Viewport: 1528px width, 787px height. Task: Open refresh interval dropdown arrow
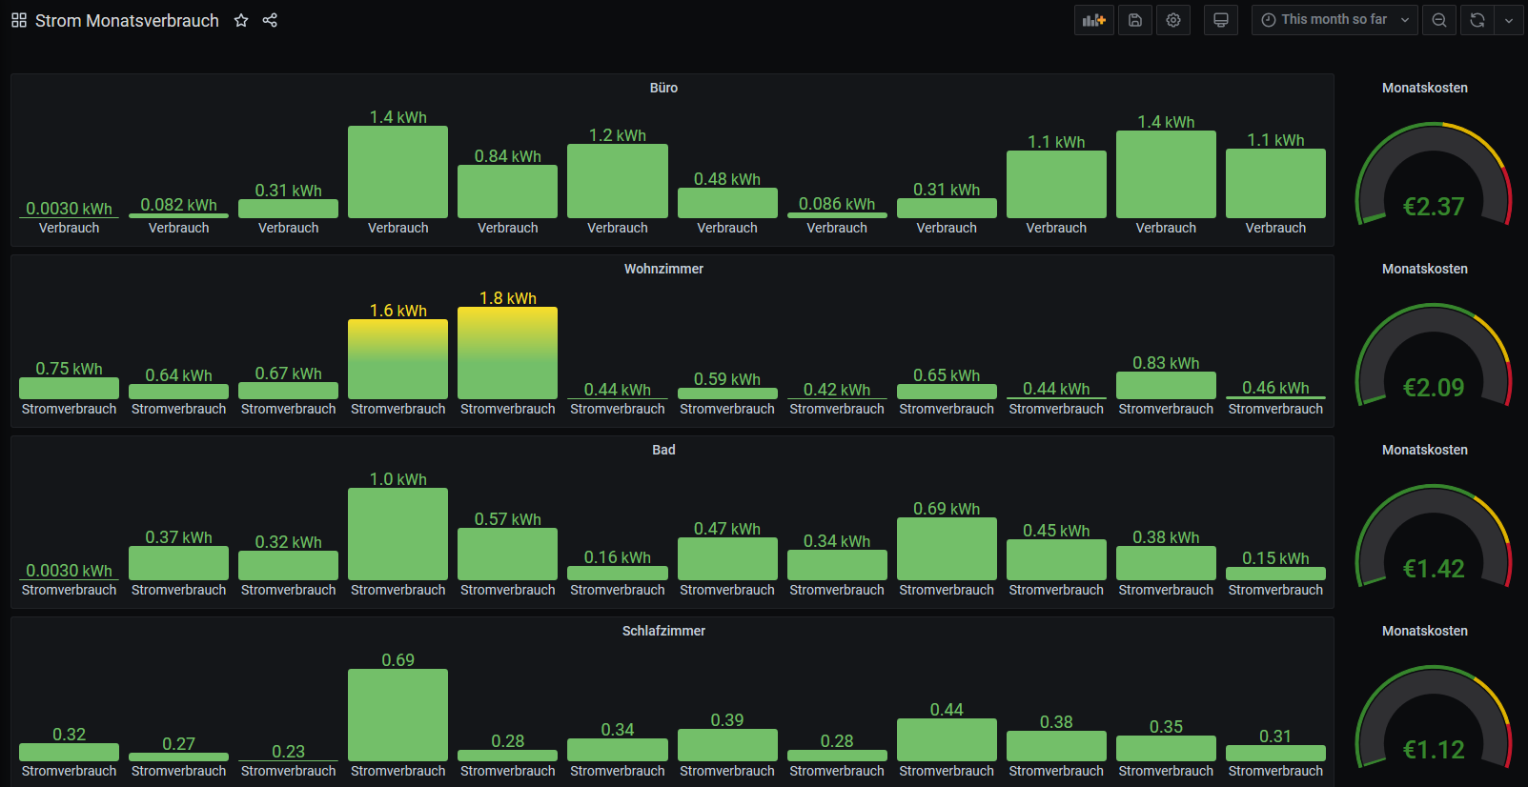[1509, 20]
